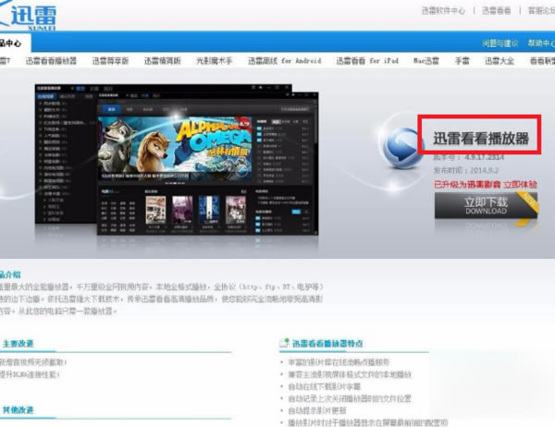Select the 迅雷离线 for Android tab
This screenshot has width=555, height=427.
285,61
